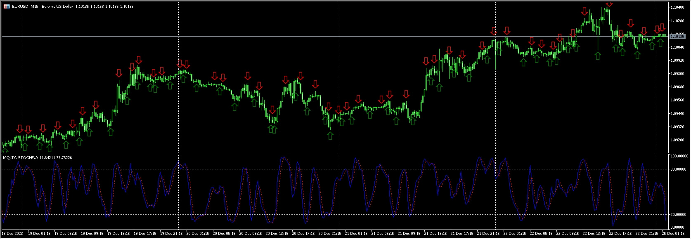Click the 100.00000 indicator scale value
Screen dimensions: 691x239
coord(679,156)
